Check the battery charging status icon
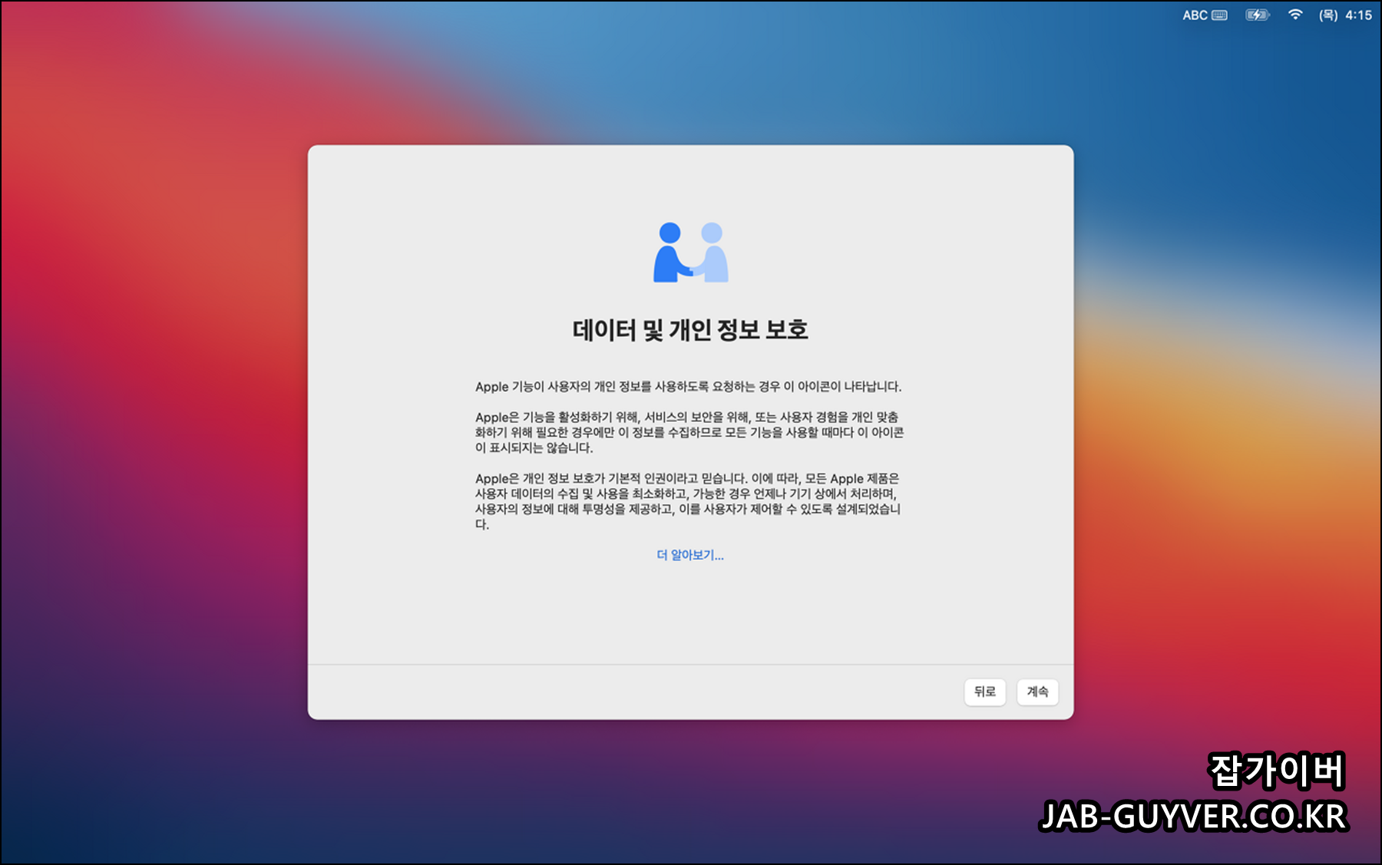This screenshot has width=1382, height=865. (1258, 15)
